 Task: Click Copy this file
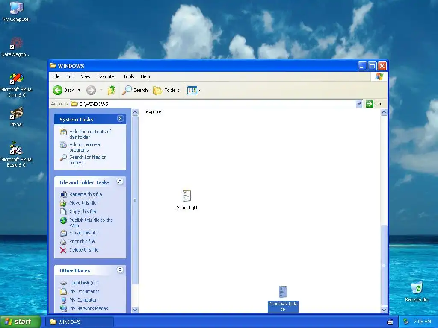83,211
